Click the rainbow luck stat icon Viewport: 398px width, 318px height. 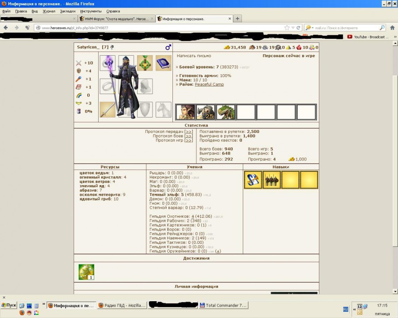pyautogui.click(x=79, y=95)
